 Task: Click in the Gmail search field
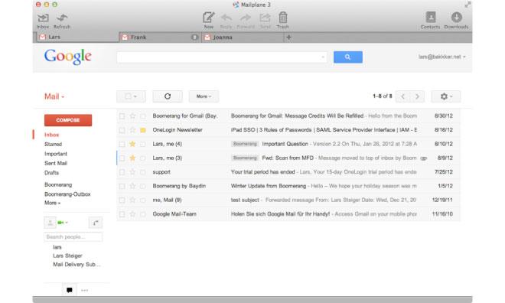pos(222,57)
